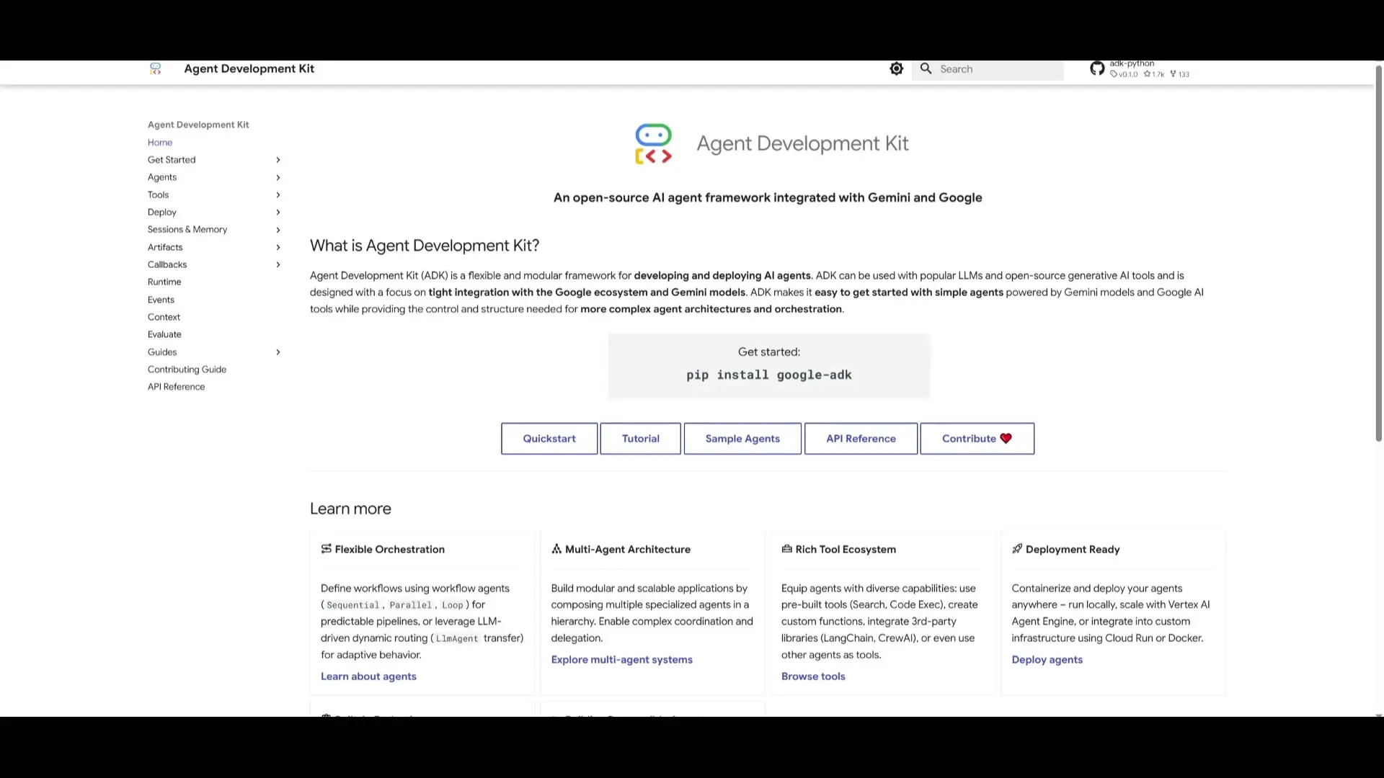Click the Agent Development Kit sidebar heading
This screenshot has height=778, width=1384.
point(198,125)
